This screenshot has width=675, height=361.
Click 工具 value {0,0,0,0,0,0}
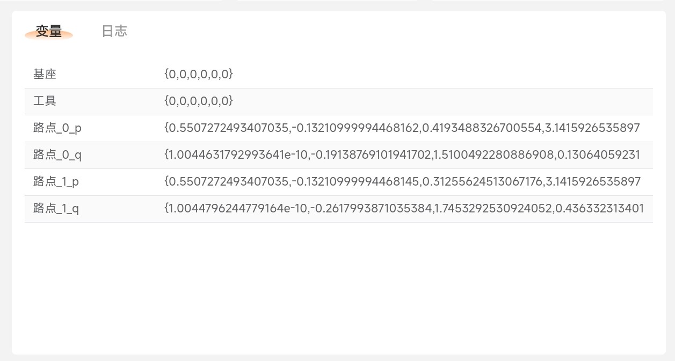pos(199,101)
